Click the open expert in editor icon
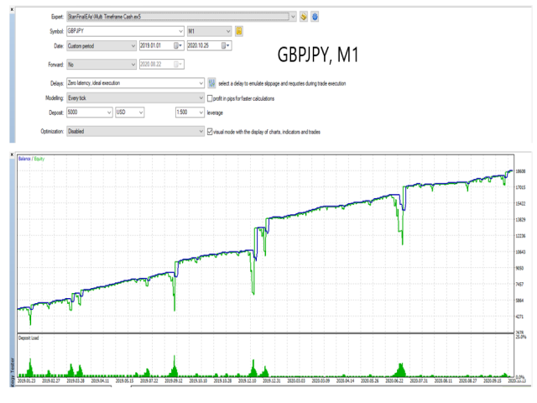Image resolution: width=537 pixels, height=403 pixels. tap(304, 16)
